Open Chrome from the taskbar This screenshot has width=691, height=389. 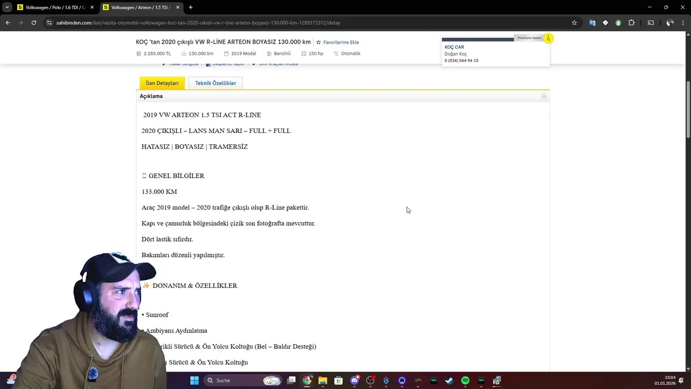[x=307, y=380]
